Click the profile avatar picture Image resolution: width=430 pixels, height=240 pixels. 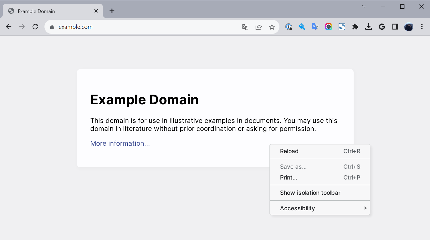408,27
